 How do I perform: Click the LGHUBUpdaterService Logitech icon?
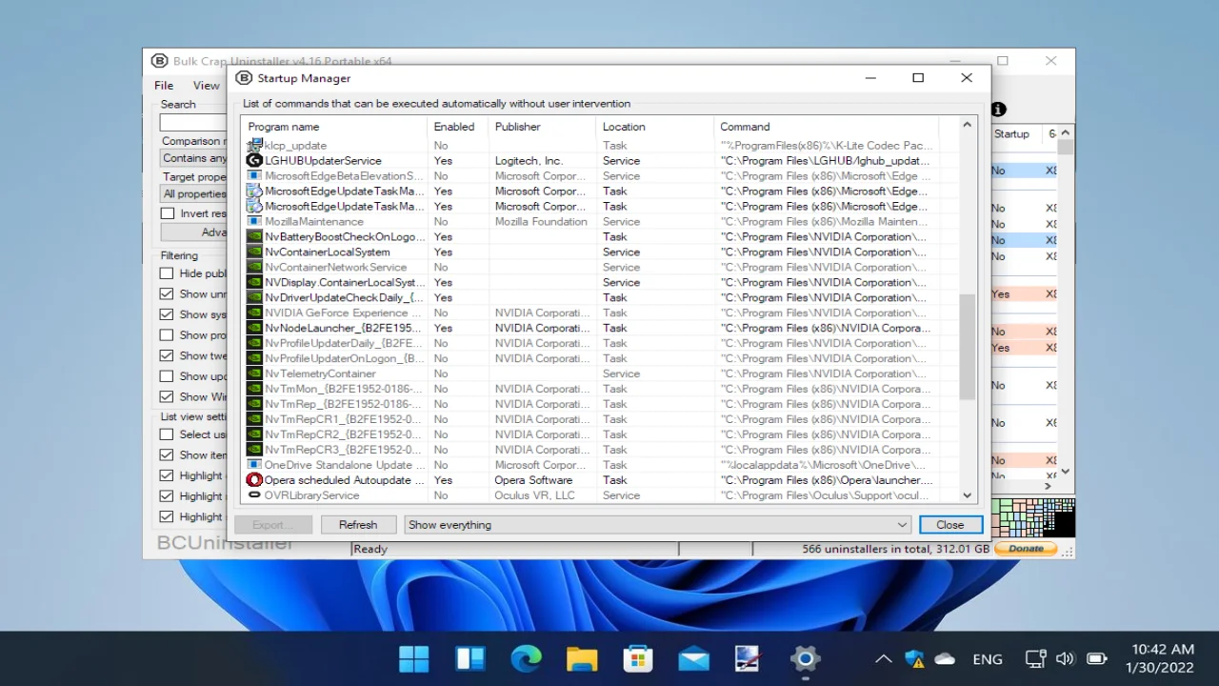pyautogui.click(x=254, y=160)
